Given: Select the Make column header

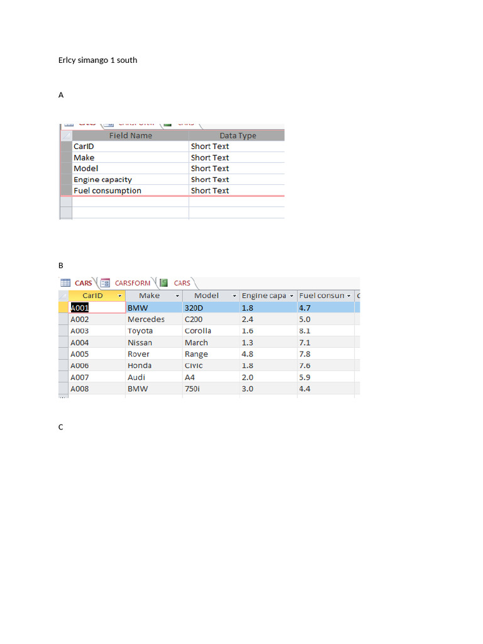Looking at the screenshot, I should click(x=154, y=296).
